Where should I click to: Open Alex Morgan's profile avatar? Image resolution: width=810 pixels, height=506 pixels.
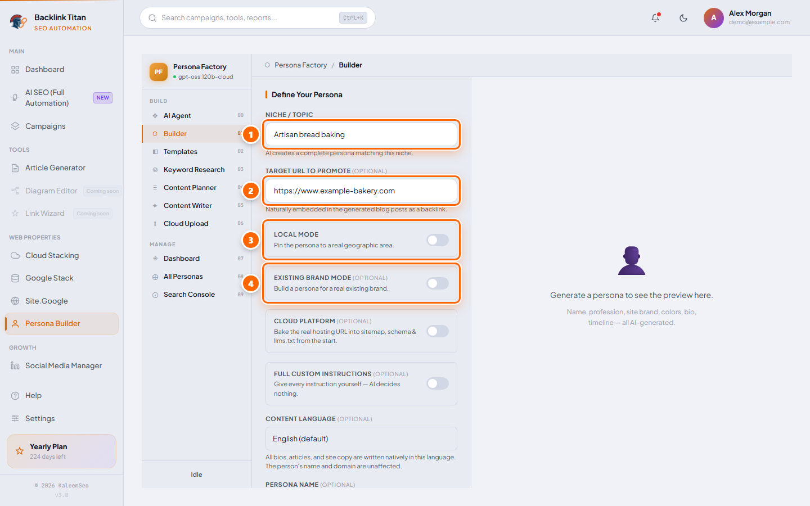point(713,18)
